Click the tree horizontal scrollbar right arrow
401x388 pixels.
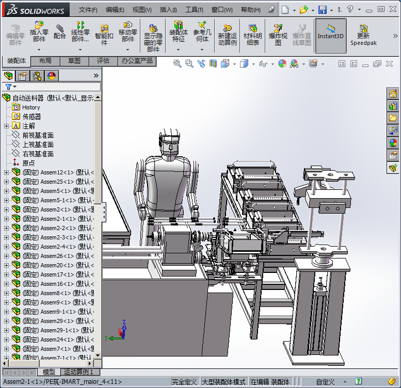coord(89,363)
